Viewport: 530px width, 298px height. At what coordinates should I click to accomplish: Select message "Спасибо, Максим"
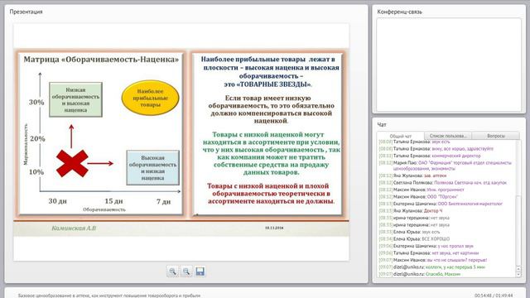(x=443, y=274)
